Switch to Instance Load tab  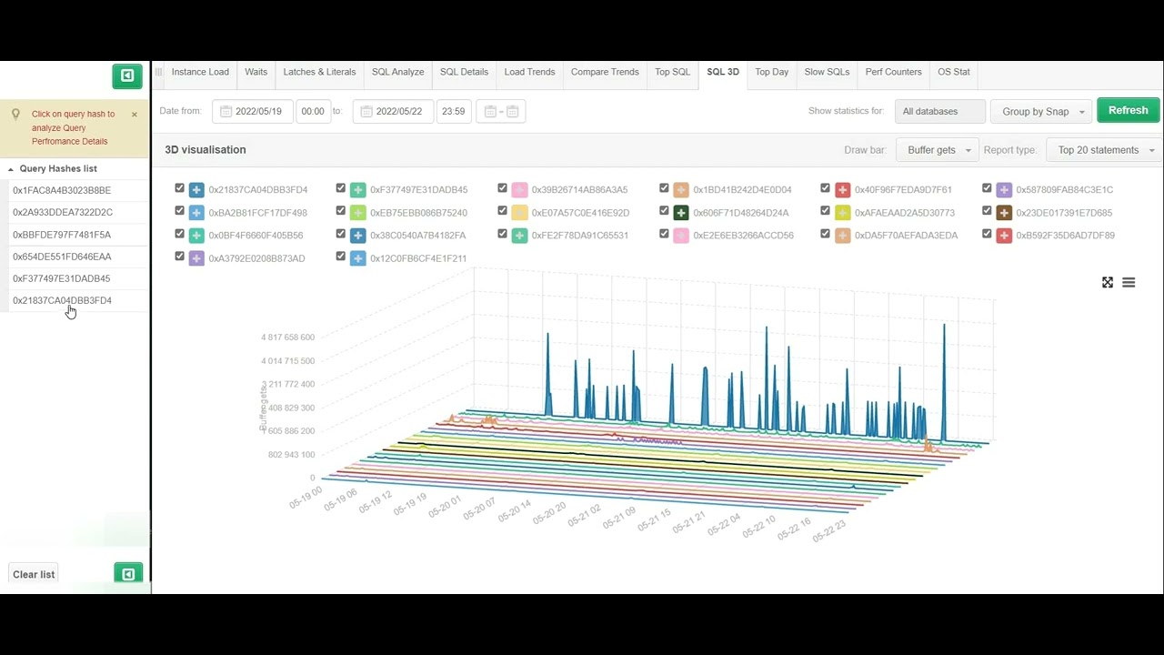point(200,72)
